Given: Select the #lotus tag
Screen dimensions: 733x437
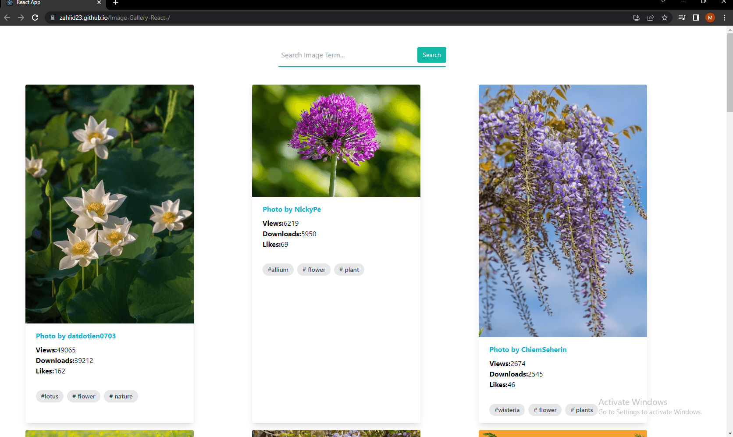Looking at the screenshot, I should (50, 396).
